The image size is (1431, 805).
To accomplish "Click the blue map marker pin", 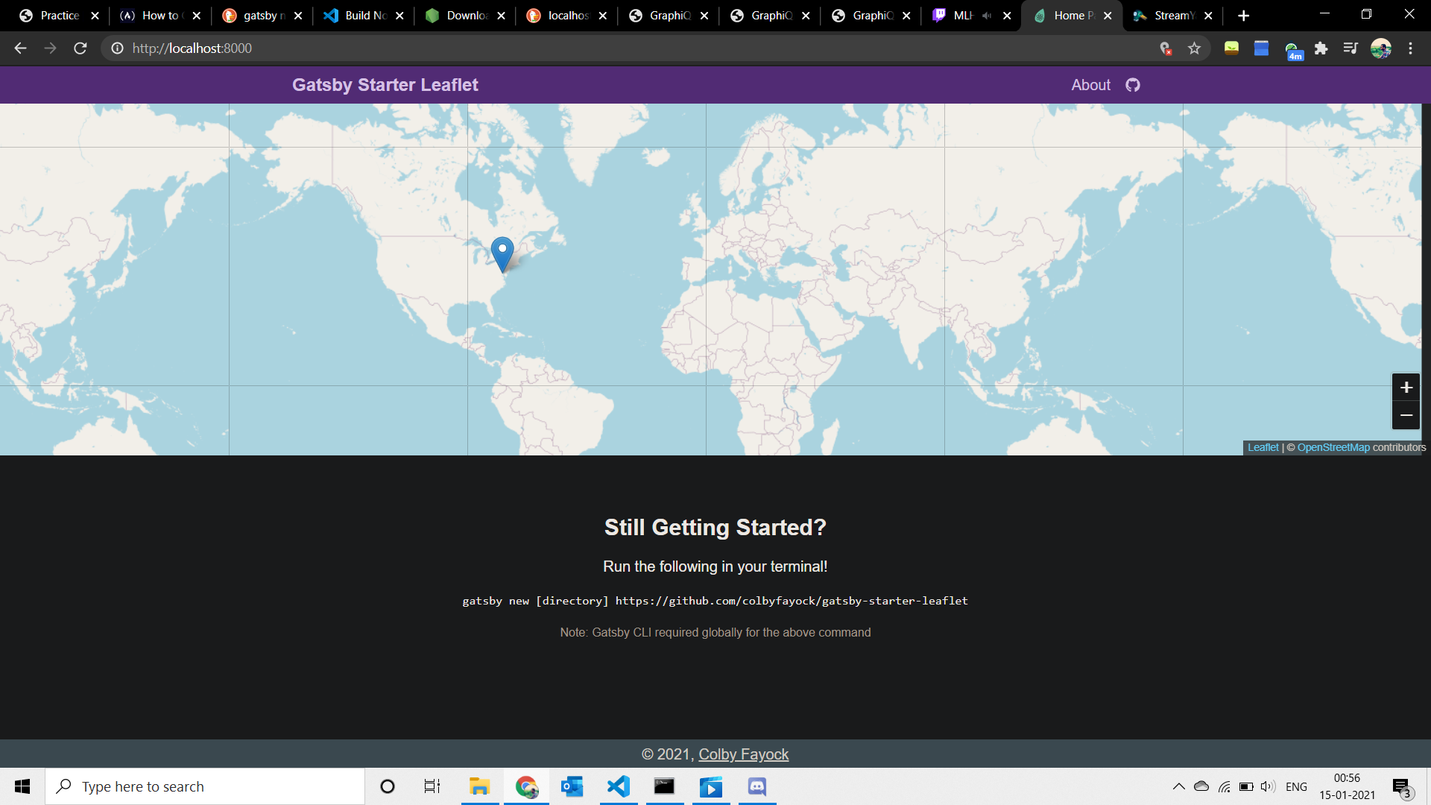I will [502, 252].
